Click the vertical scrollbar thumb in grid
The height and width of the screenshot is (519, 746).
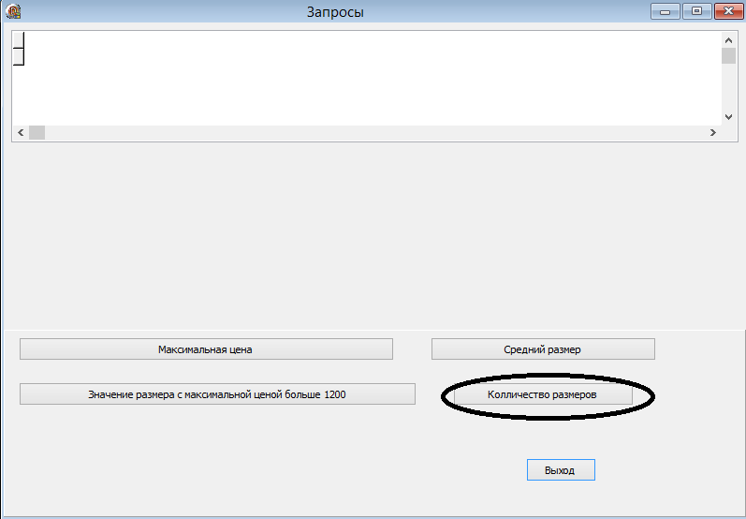[728, 55]
